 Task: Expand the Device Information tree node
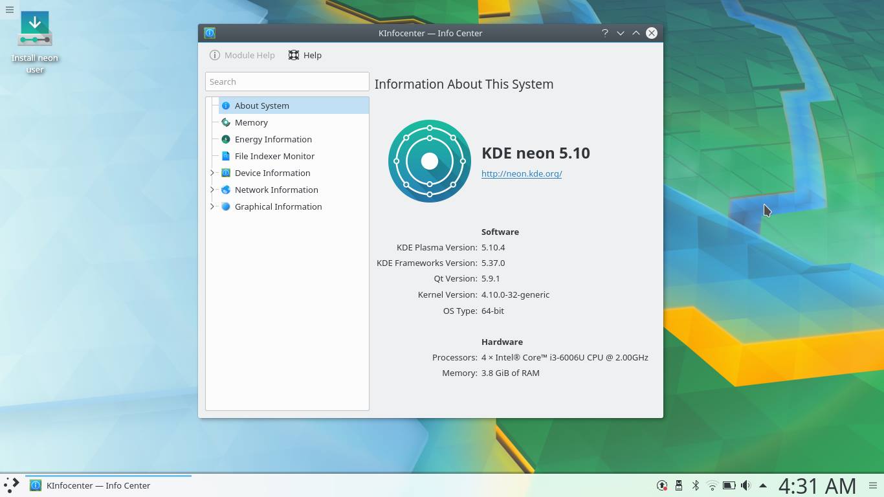coord(212,173)
